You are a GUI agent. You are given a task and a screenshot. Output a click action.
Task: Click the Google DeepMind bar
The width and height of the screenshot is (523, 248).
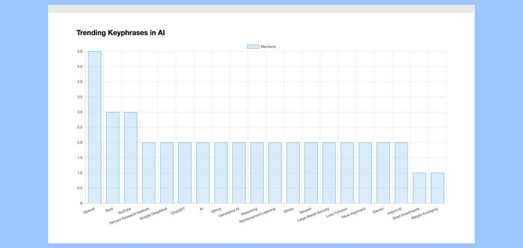tap(167, 173)
